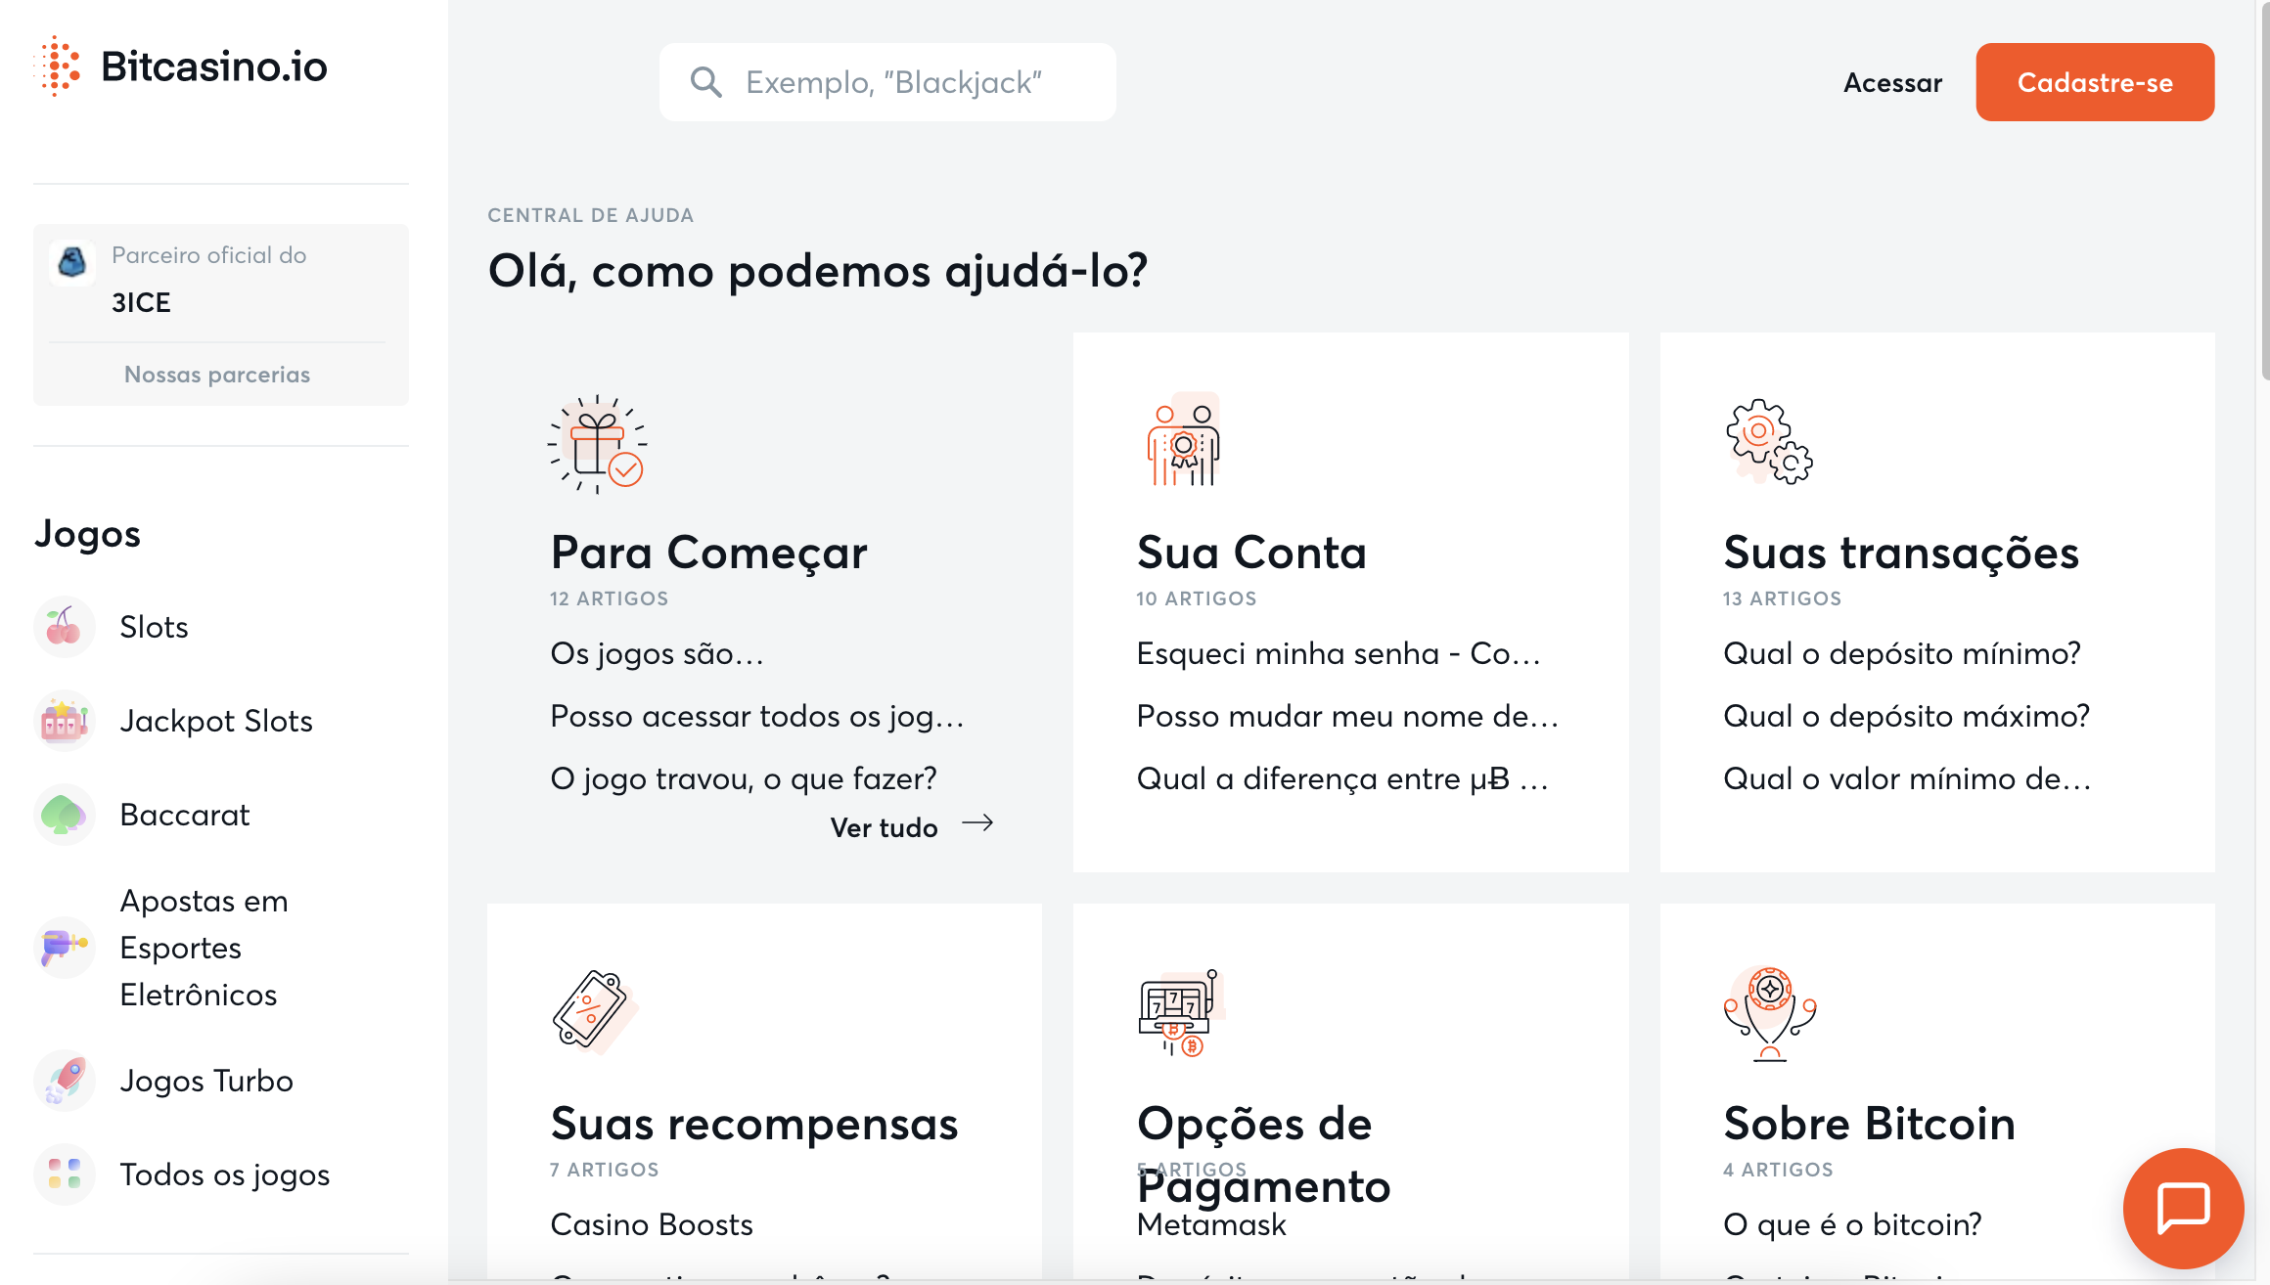This screenshot has width=2270, height=1285.
Task: Click the 3ICE partner name
Action: pos(141,303)
